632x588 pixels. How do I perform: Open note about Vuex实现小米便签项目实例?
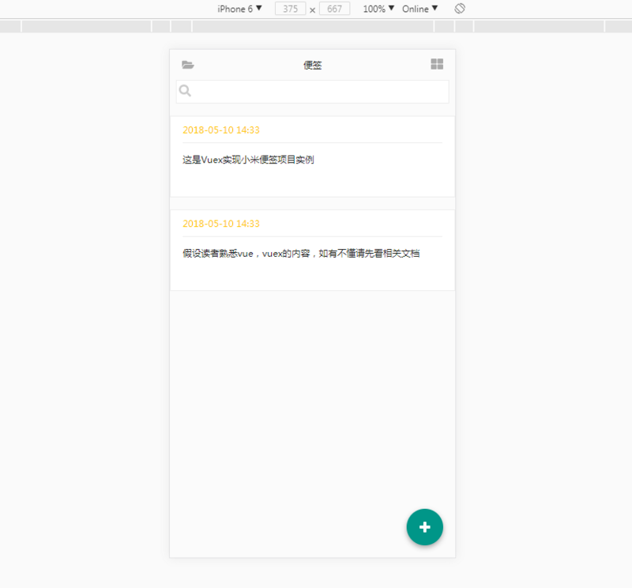coord(312,156)
